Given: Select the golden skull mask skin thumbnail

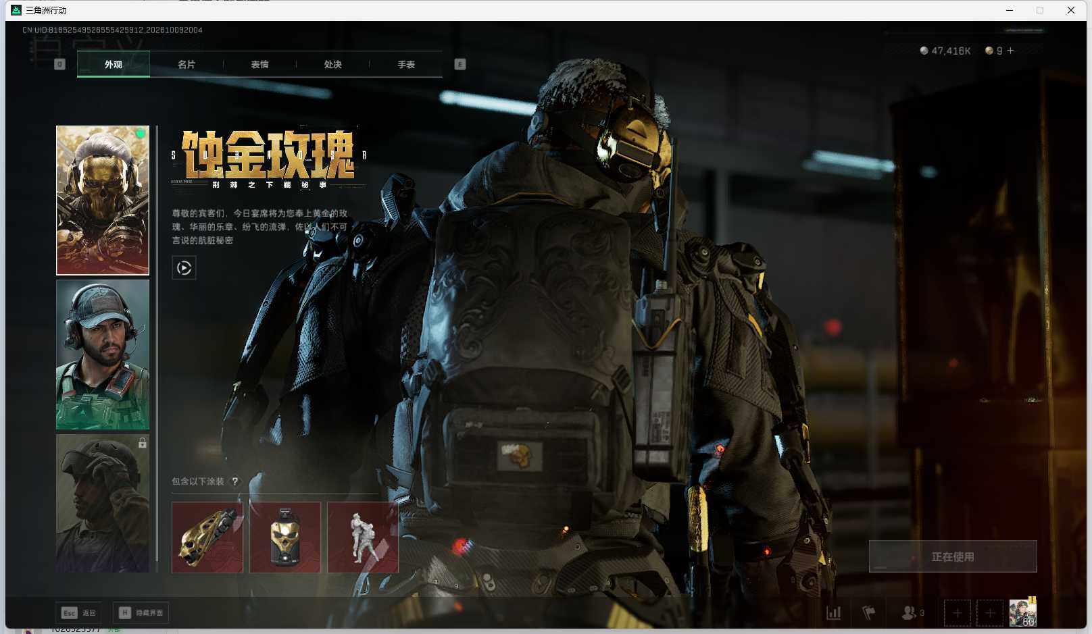Looking at the screenshot, I should [103, 201].
